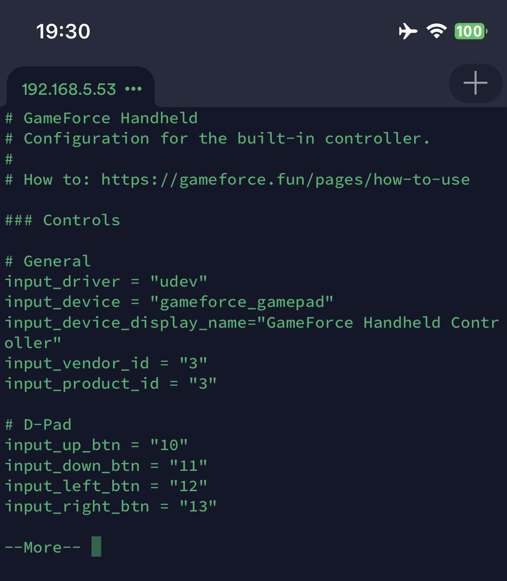Tap the plus icon to open a new terminal tab
The image size is (507, 581).
[475, 83]
